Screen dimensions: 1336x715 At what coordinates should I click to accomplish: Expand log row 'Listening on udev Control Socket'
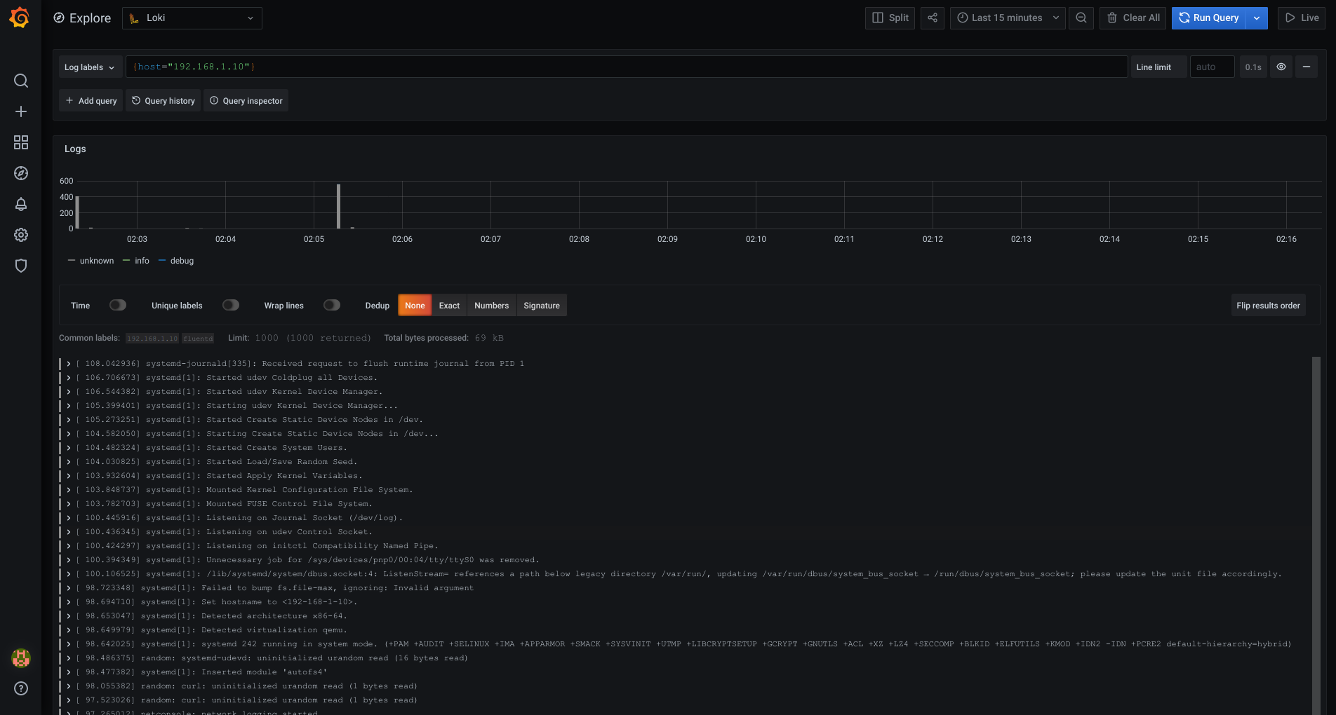coord(68,532)
